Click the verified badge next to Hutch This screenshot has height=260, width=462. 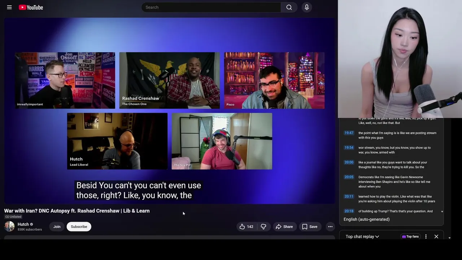click(x=31, y=224)
